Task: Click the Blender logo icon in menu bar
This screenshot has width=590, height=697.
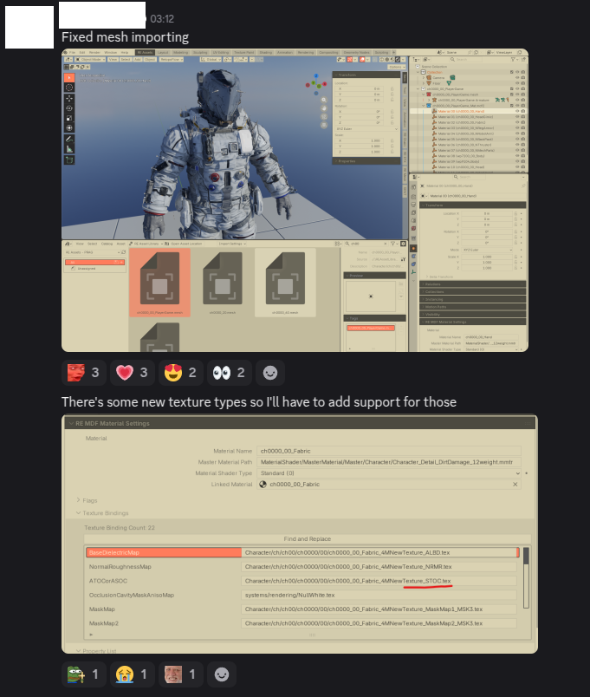Action: [x=66, y=53]
